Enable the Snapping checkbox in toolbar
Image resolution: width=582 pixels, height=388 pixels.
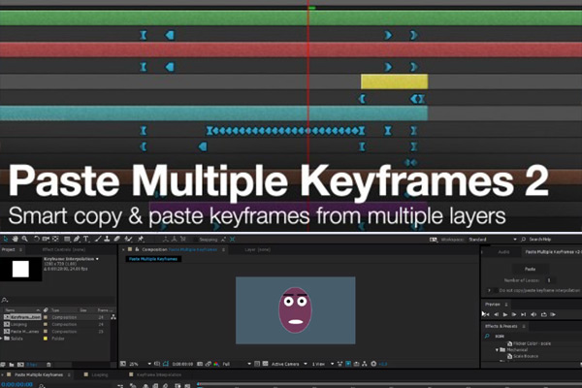[x=196, y=240]
